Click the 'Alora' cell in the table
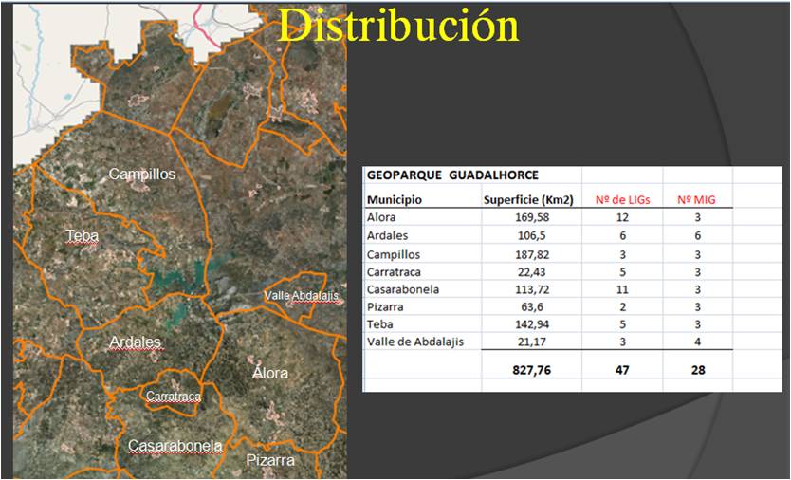Viewport: 791px width, 480px height. tap(381, 217)
